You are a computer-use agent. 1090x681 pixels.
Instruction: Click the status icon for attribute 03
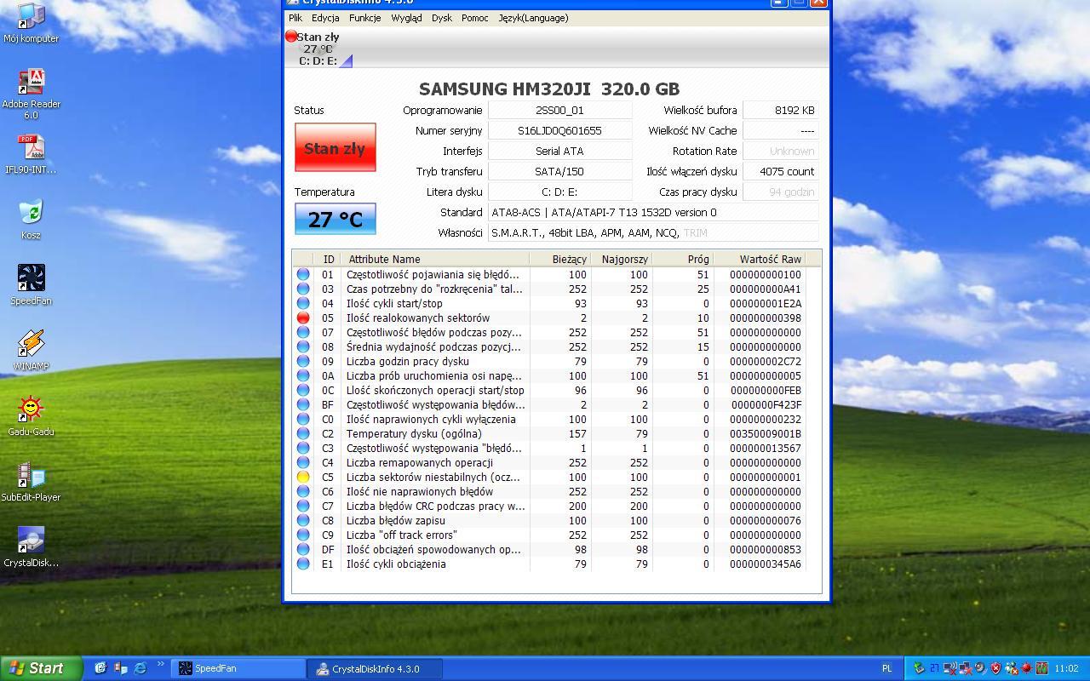click(303, 289)
